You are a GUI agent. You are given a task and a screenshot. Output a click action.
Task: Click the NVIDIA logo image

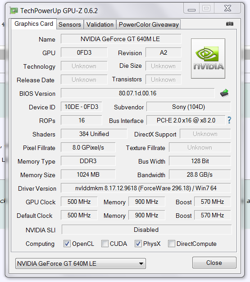208,58
